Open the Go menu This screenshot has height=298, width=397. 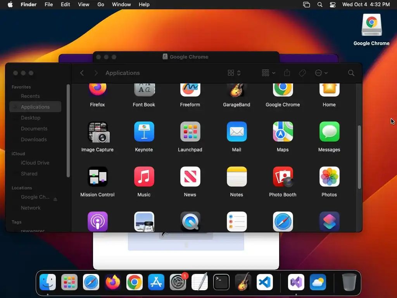101,5
